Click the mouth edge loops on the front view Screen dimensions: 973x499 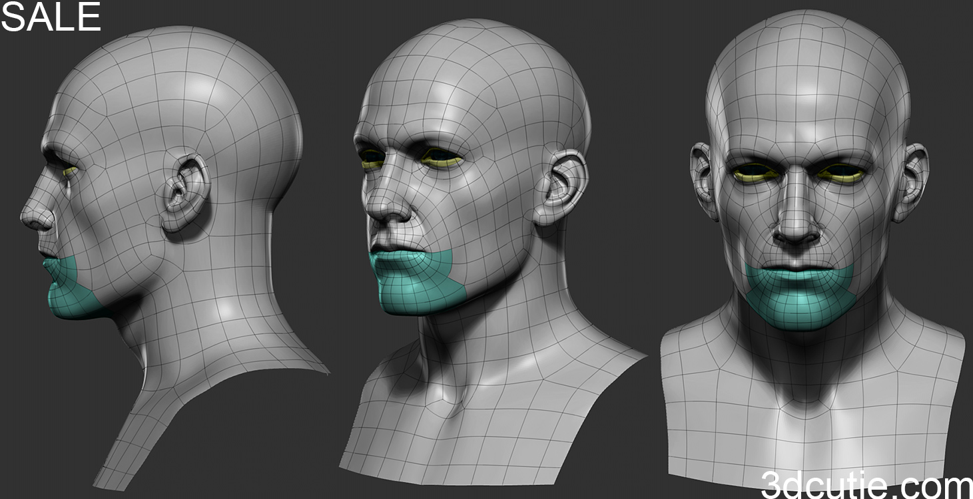point(796,269)
